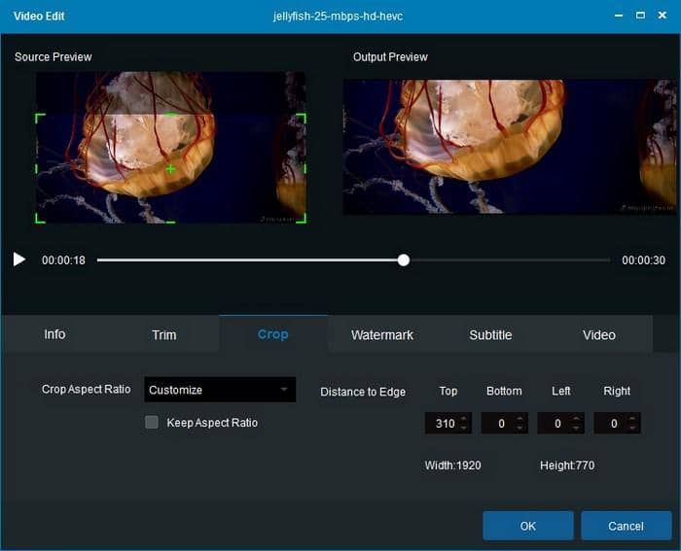Click the bottom edge crop midpoint handle
The height and width of the screenshot is (551, 681).
click(170, 223)
